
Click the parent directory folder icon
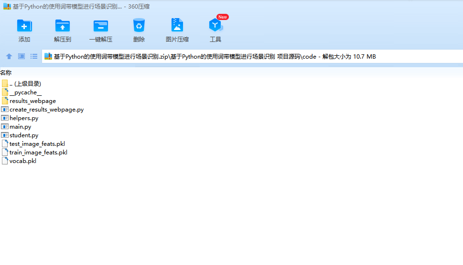pyautogui.click(x=5, y=83)
